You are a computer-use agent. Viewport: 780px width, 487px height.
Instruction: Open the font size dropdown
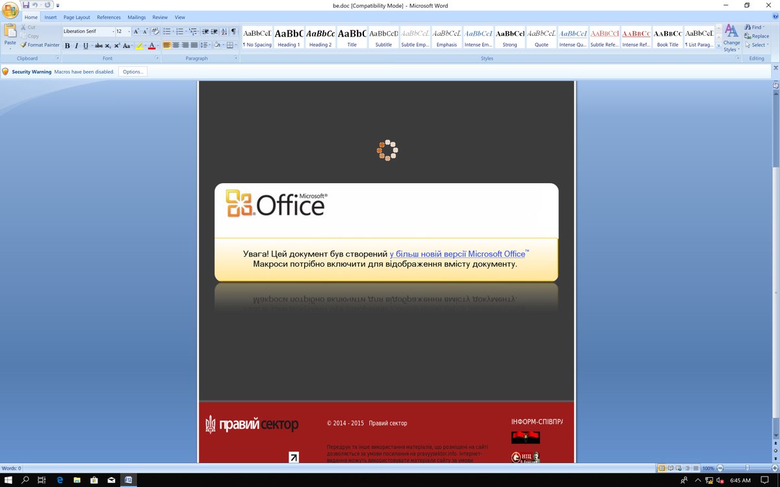point(129,31)
